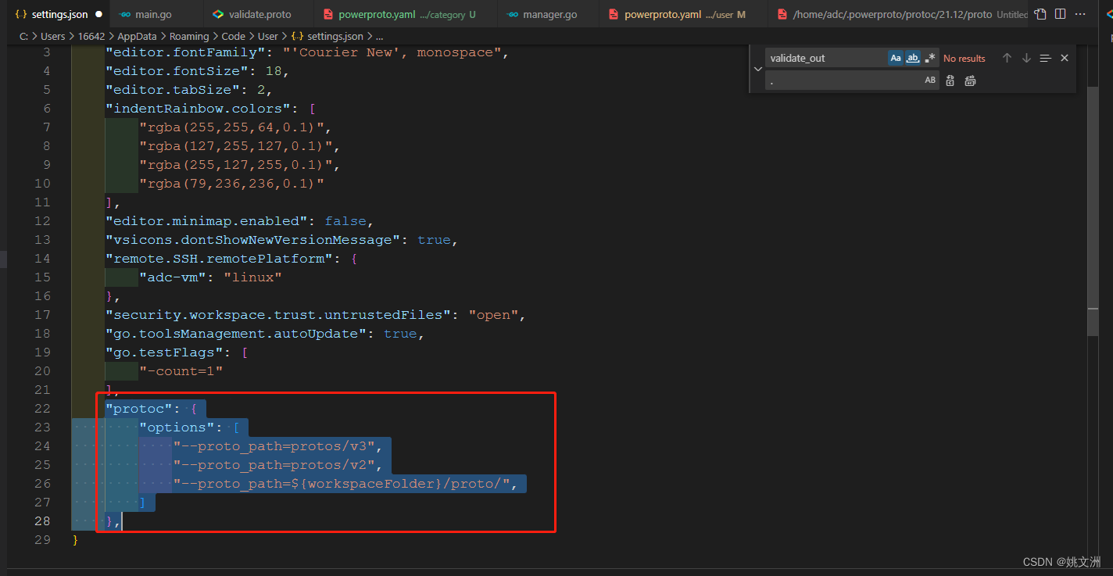Open the validate.proto tab
The image size is (1113, 576).
pyautogui.click(x=258, y=13)
